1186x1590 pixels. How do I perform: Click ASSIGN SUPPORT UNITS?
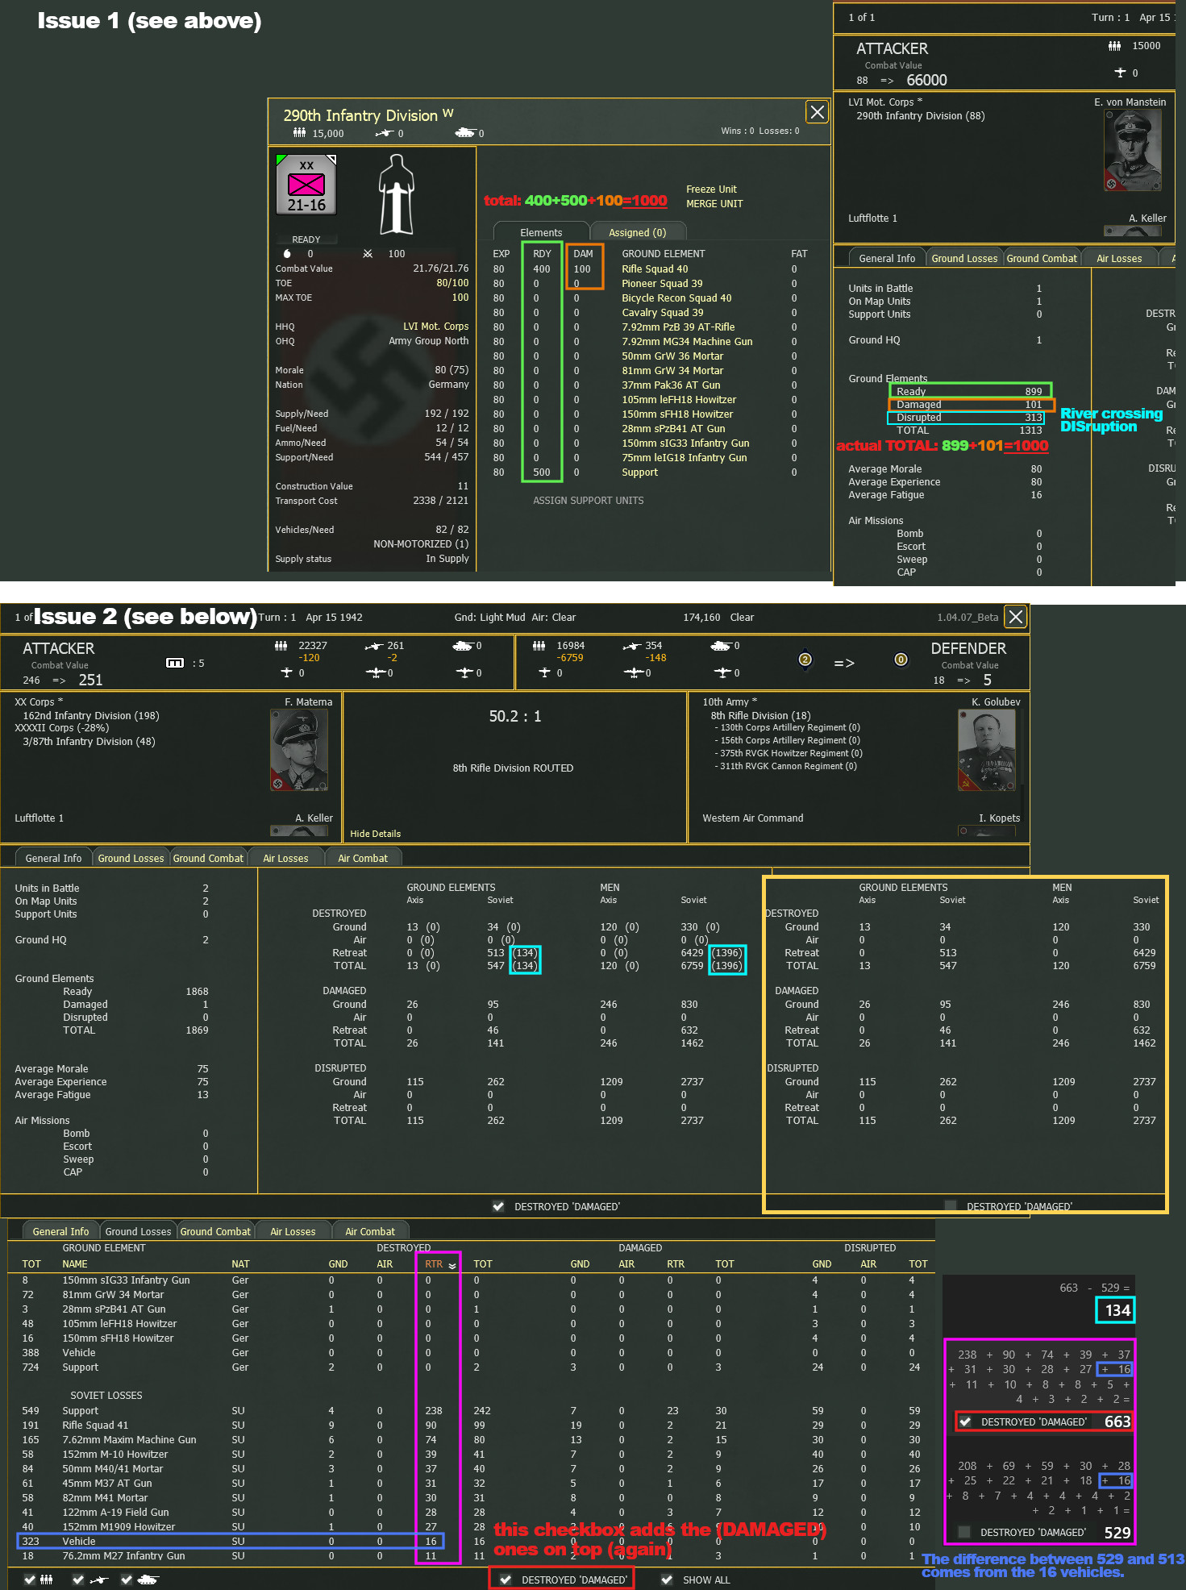tap(589, 501)
